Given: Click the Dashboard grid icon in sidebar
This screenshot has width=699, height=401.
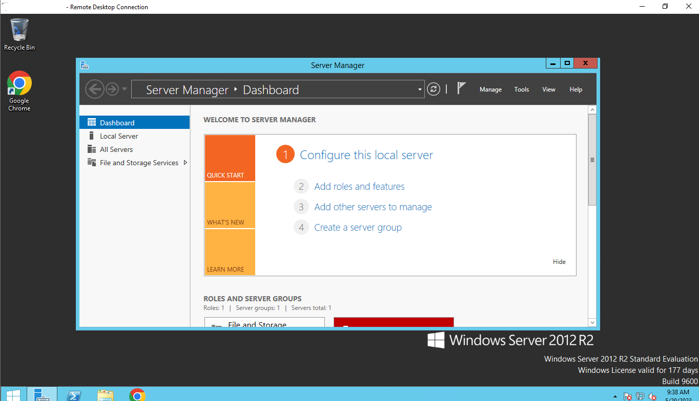Looking at the screenshot, I should (x=92, y=122).
